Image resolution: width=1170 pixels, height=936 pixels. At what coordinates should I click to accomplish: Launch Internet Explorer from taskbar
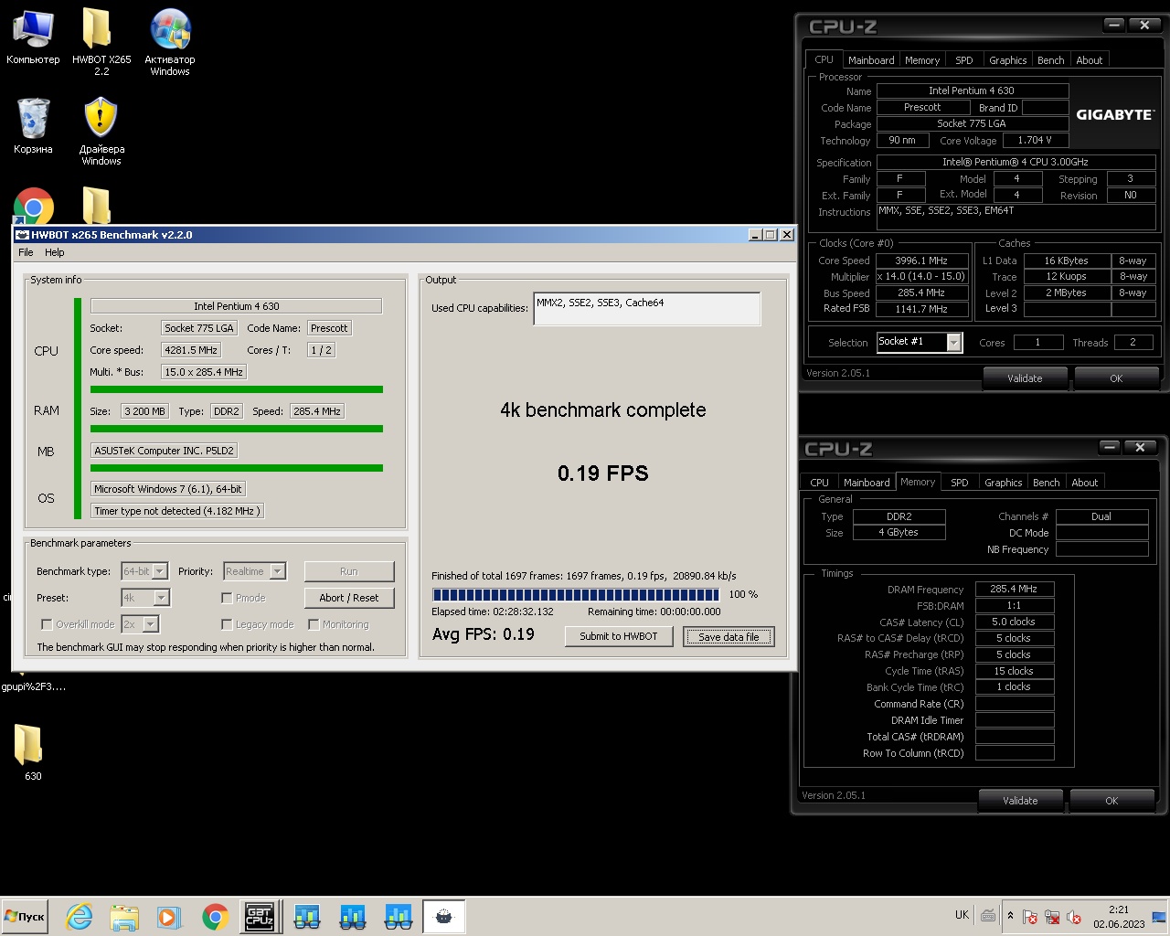(80, 917)
